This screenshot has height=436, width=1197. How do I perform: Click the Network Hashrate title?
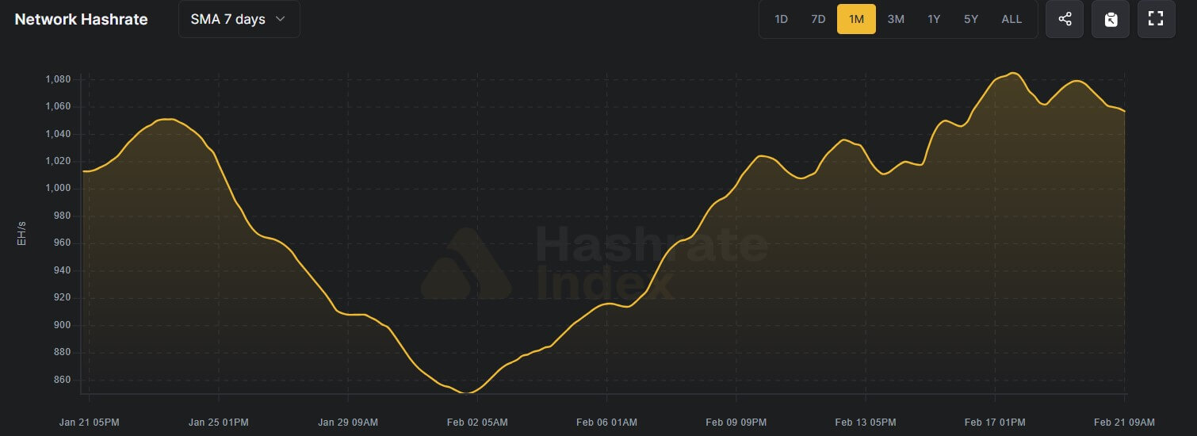pos(82,20)
